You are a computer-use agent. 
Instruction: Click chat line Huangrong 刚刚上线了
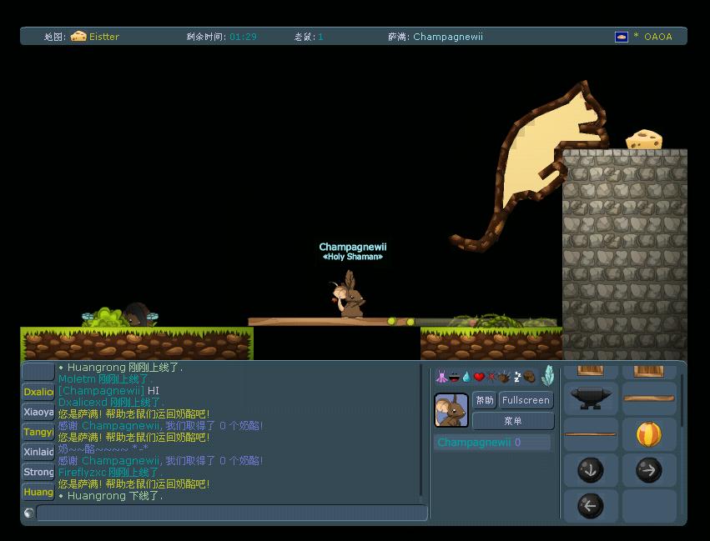(120, 368)
